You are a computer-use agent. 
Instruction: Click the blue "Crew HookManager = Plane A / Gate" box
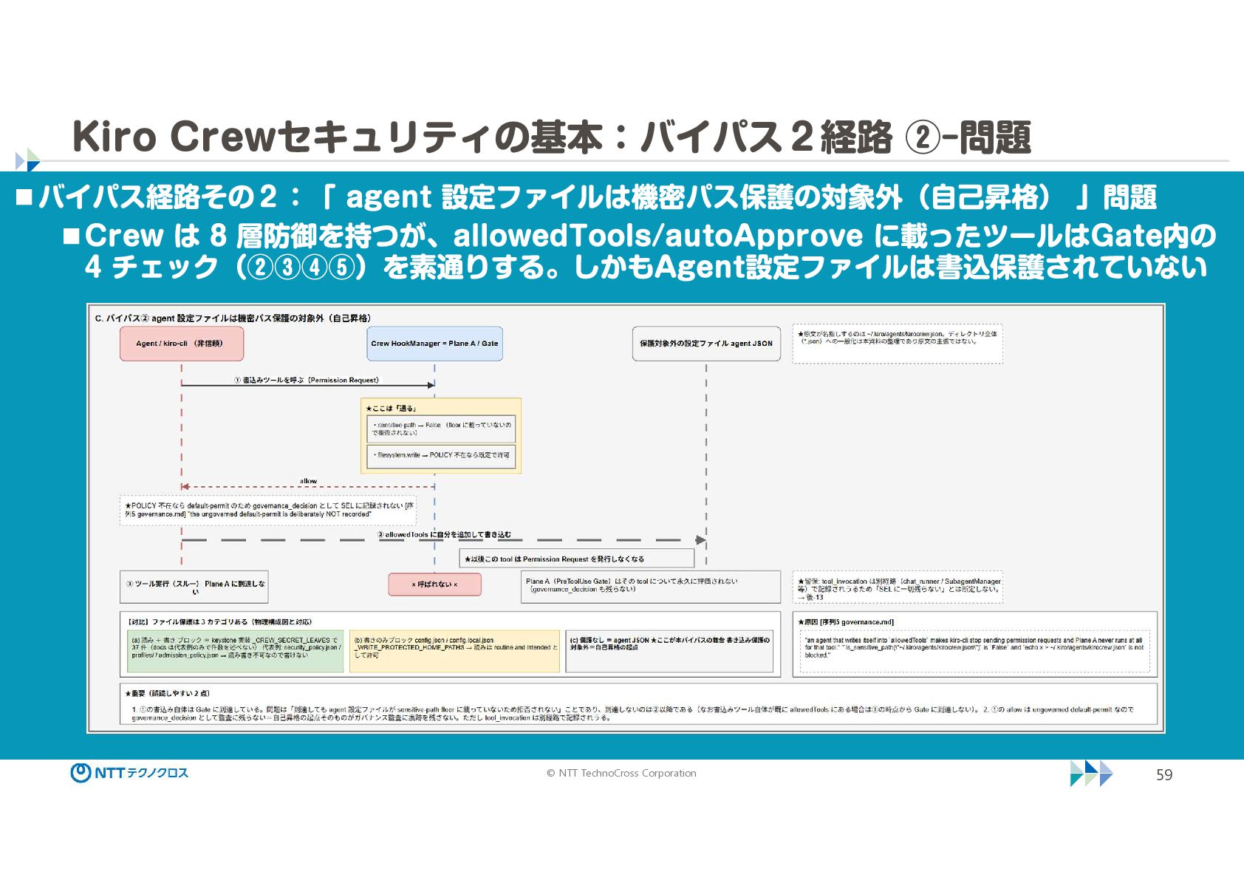click(x=434, y=344)
